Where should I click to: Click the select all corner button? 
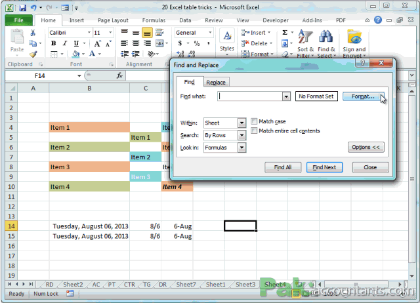[x=11, y=88]
